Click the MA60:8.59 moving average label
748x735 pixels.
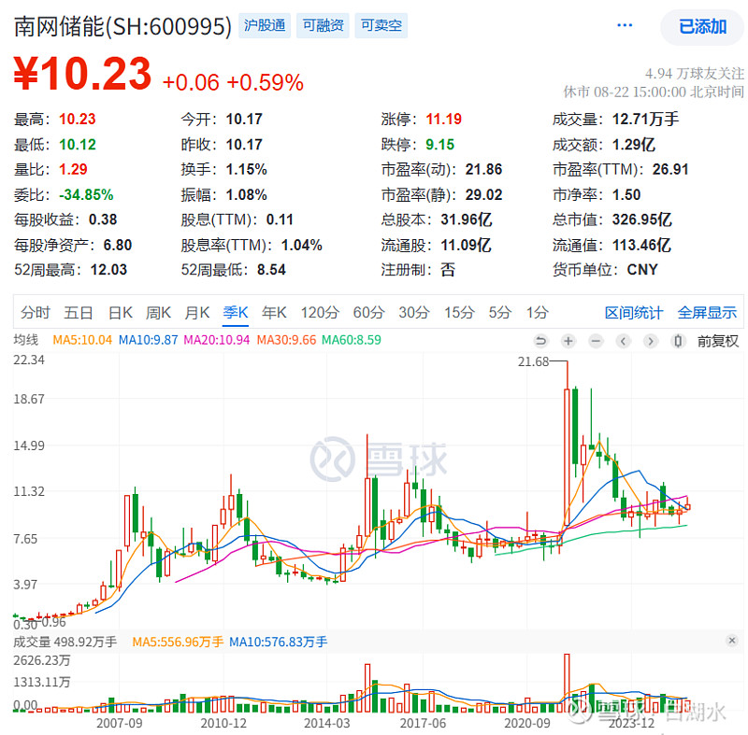pos(352,340)
